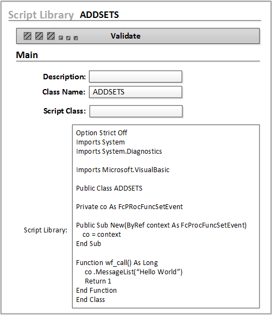Click the third large hatched toolbar icon

click(51, 36)
